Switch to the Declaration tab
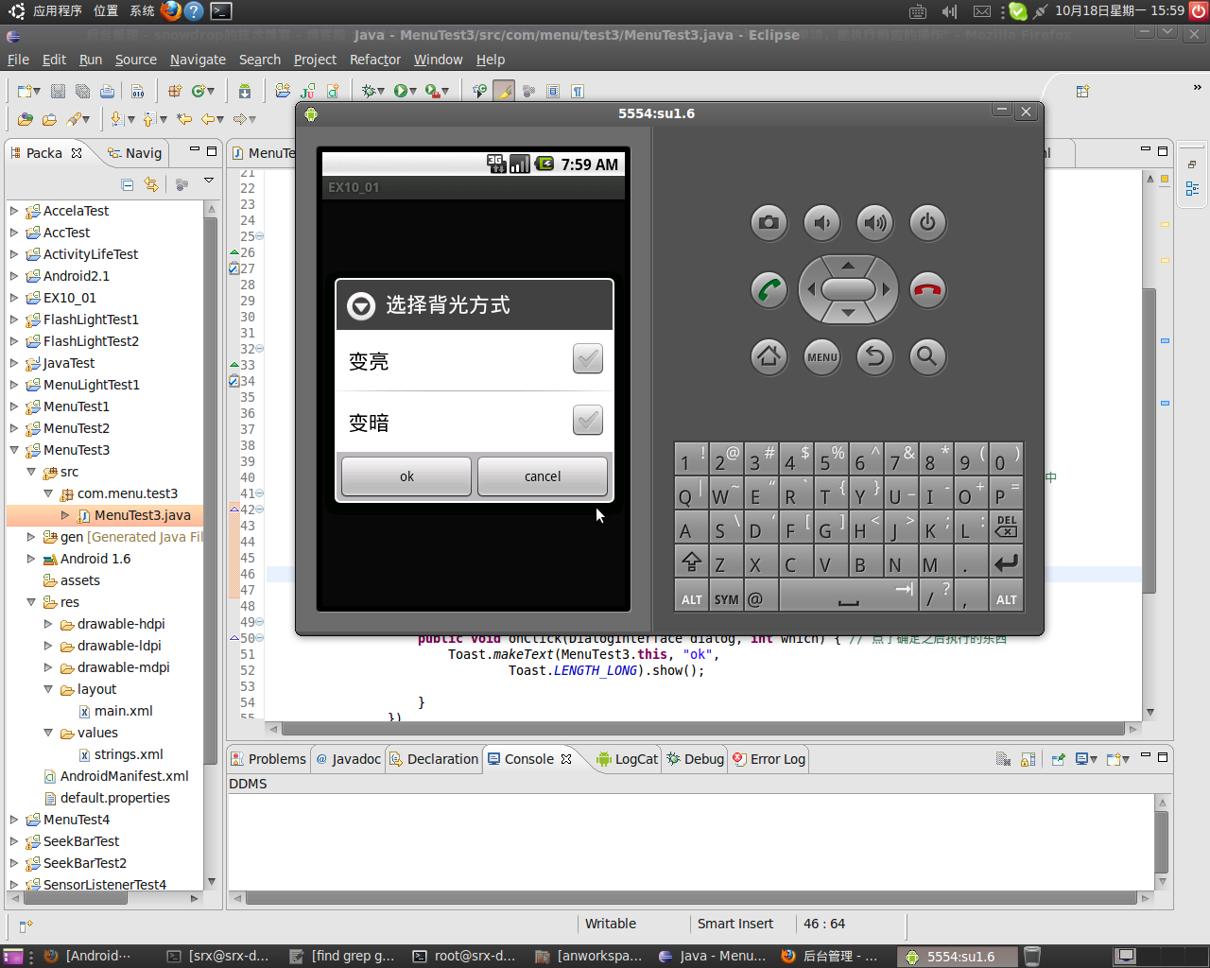The width and height of the screenshot is (1210, 968). pos(434,759)
